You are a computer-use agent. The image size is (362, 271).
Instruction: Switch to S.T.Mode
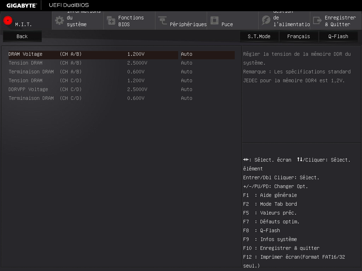[x=259, y=36]
